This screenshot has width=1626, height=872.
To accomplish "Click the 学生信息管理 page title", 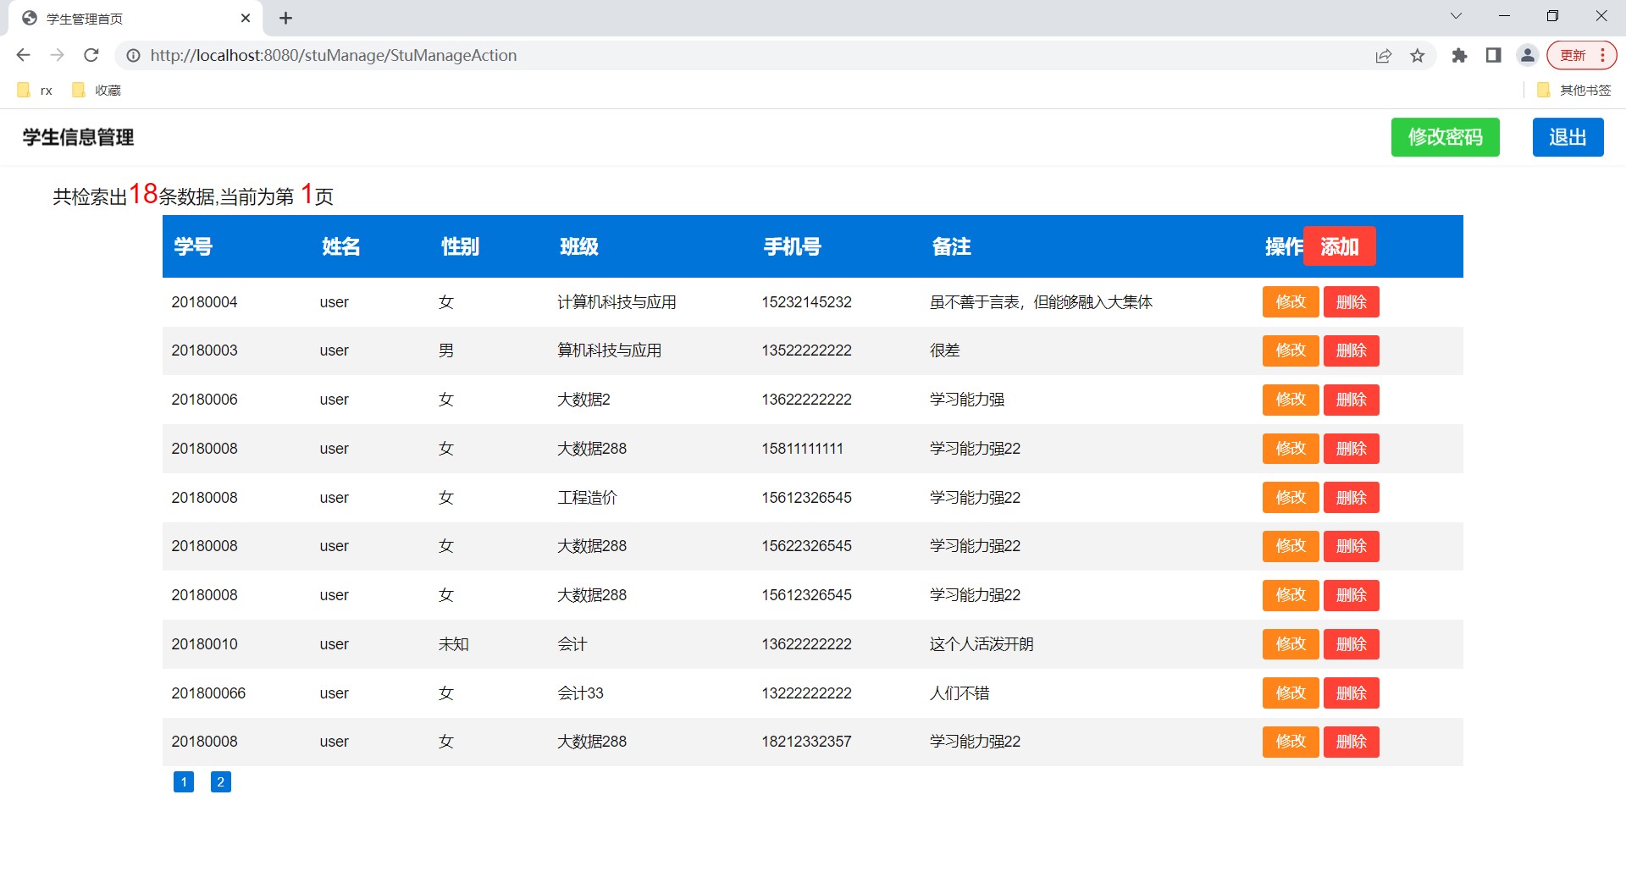I will pos(78,137).
